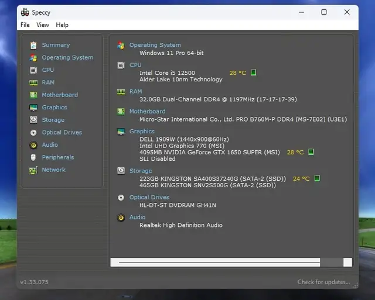
Task: Show RAM details from the sidebar
Action: [48, 82]
